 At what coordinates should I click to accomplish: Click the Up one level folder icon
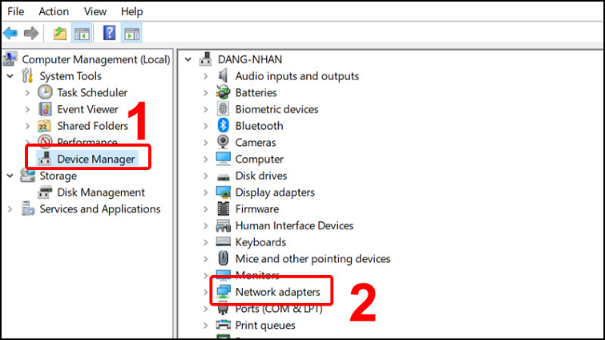[59, 33]
